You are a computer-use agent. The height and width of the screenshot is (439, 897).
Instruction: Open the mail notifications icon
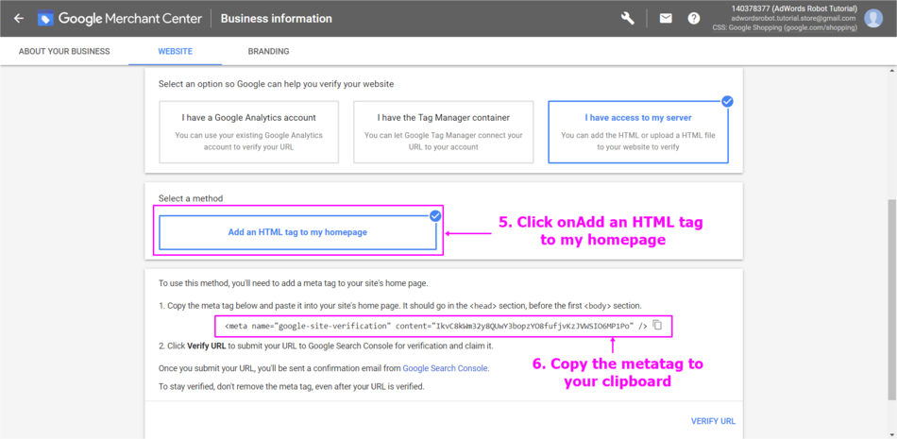[x=666, y=19]
